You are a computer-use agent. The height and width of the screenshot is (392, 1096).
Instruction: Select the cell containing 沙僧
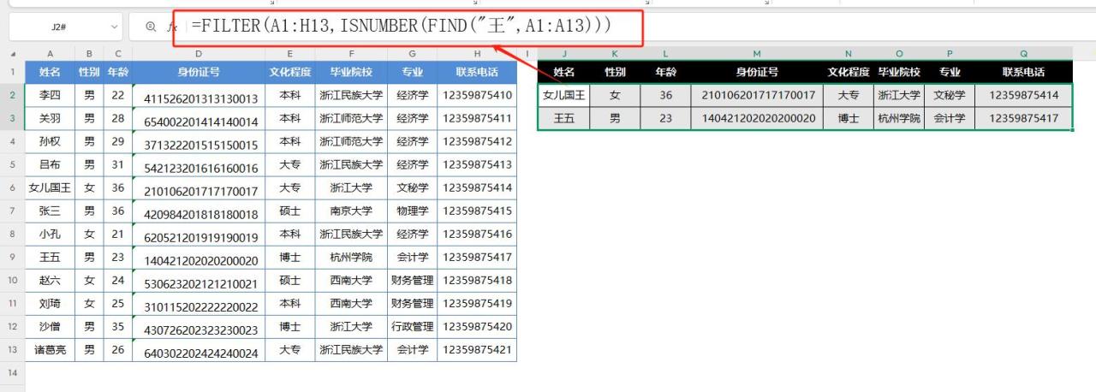(x=50, y=326)
